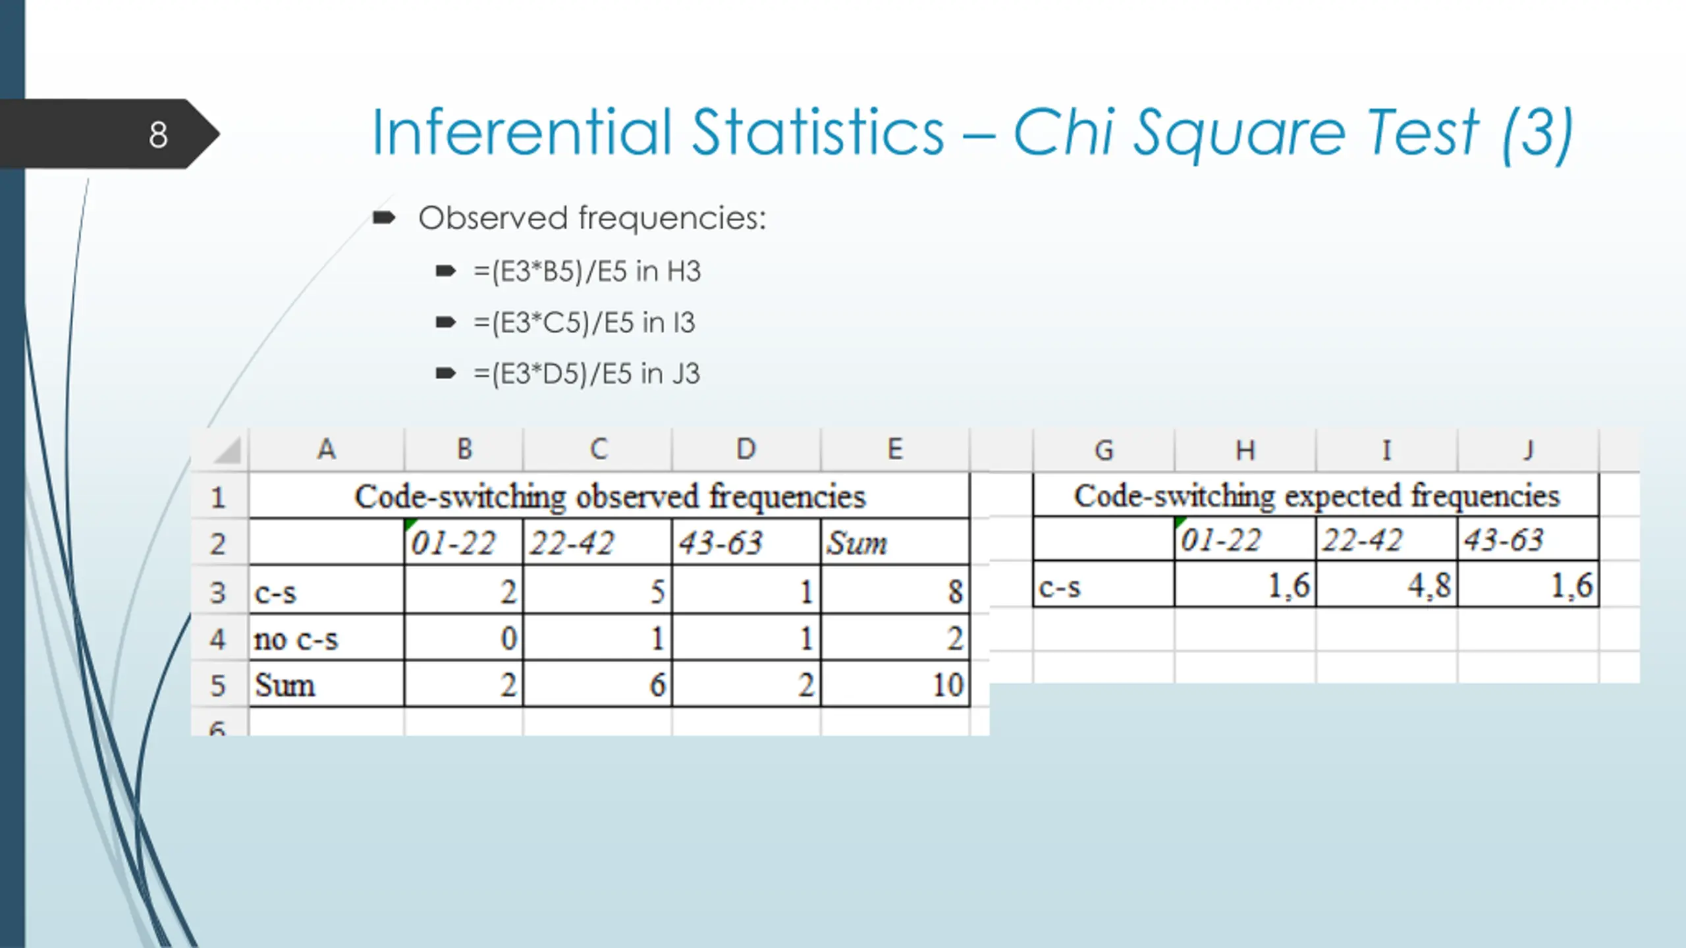The height and width of the screenshot is (948, 1686).
Task: Select column D header
Action: coord(746,450)
